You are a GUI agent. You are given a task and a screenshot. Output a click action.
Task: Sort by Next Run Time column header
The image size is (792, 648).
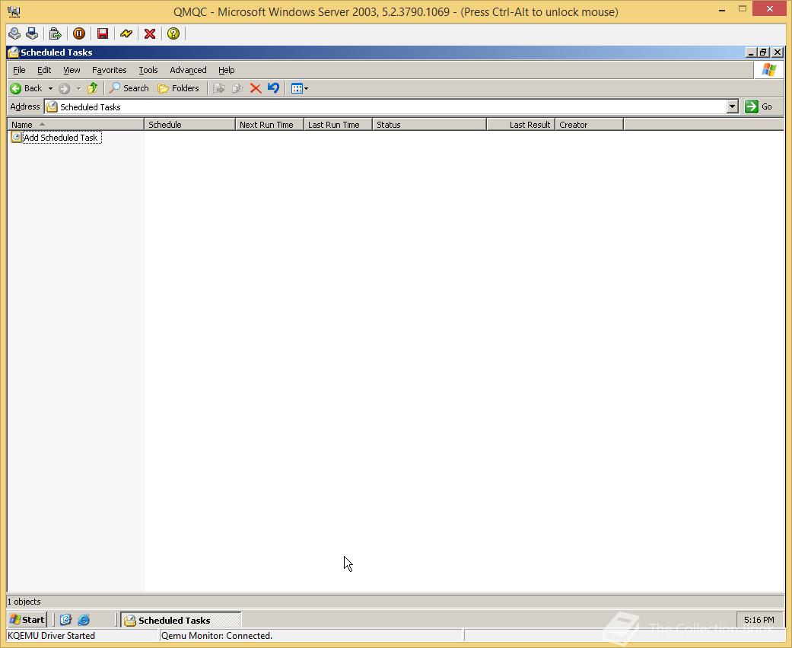click(x=270, y=124)
